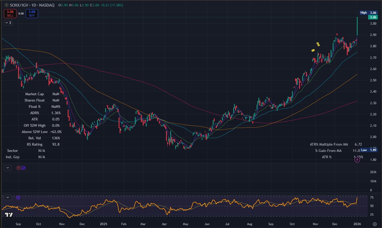The width and height of the screenshot is (382, 228).
Task: Click the 0.00 spread value
Action: click(x=21, y=14)
